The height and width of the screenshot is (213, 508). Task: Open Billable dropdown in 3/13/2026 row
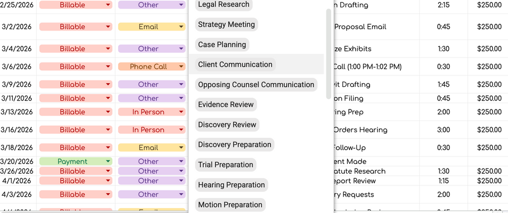[x=76, y=112]
